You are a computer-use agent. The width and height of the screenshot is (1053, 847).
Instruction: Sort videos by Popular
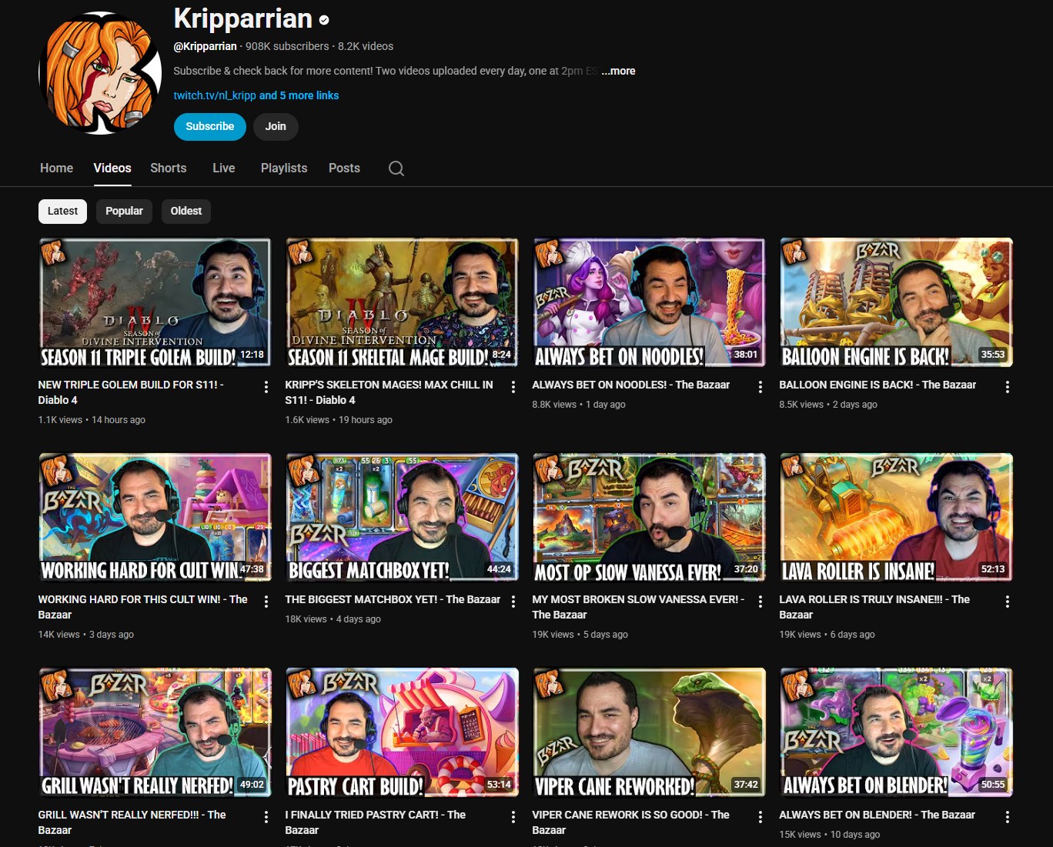(124, 211)
